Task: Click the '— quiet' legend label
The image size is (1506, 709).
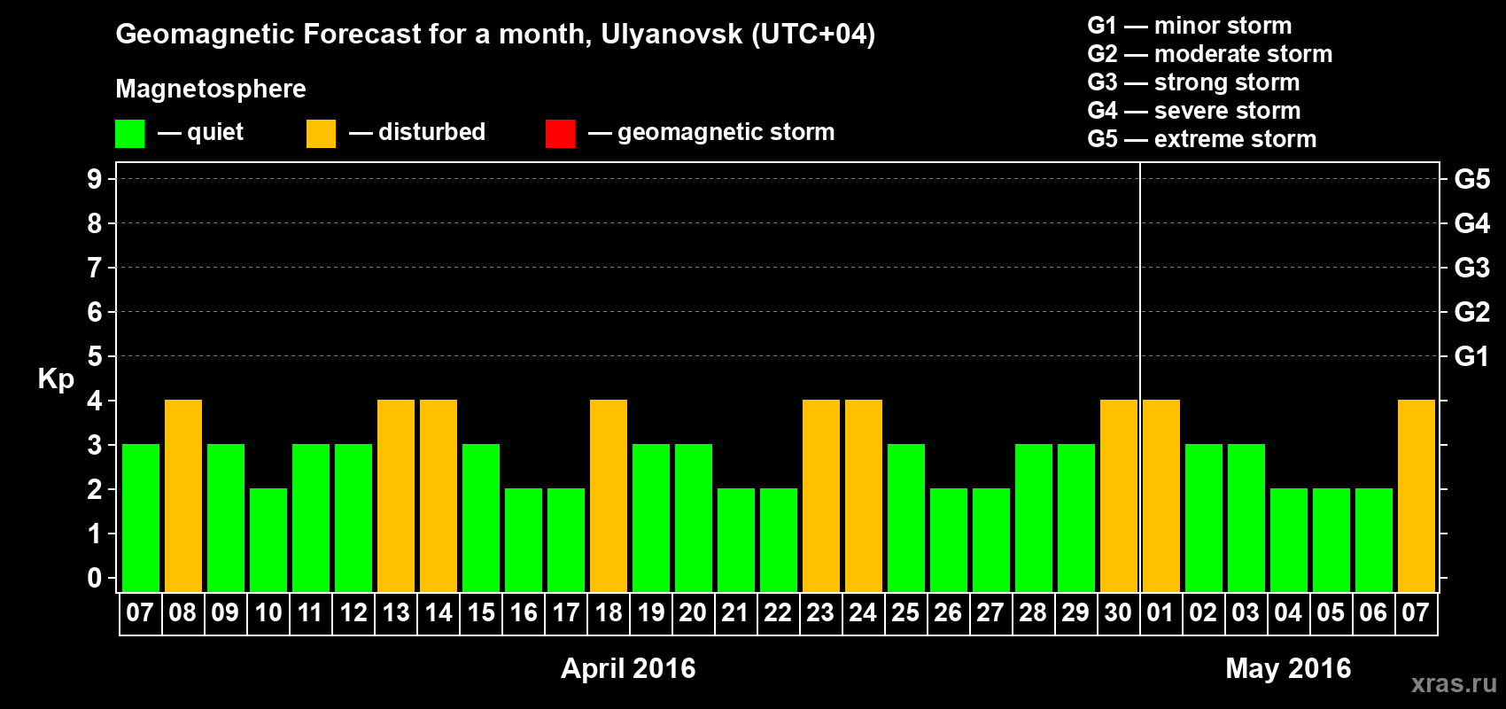Action: tap(200, 133)
